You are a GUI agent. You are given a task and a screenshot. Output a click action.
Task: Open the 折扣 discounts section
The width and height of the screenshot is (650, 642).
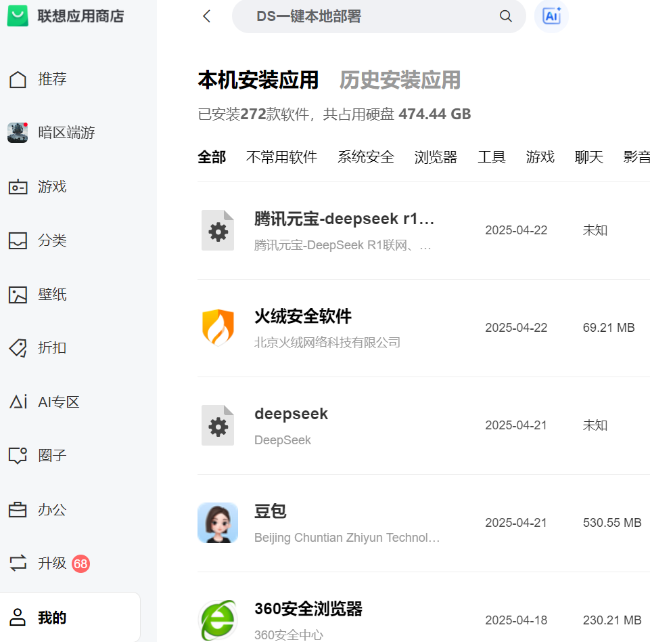pos(51,347)
